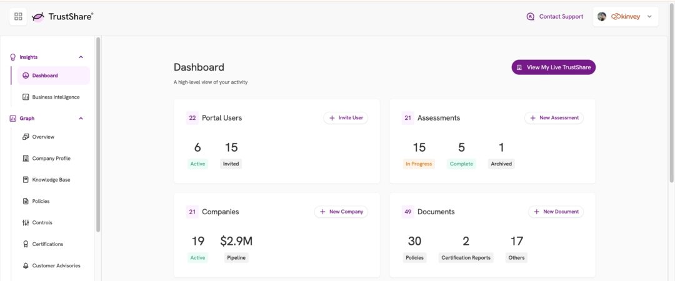The image size is (675, 281).
Task: Click the Certification Reports tag
Action: click(466, 258)
